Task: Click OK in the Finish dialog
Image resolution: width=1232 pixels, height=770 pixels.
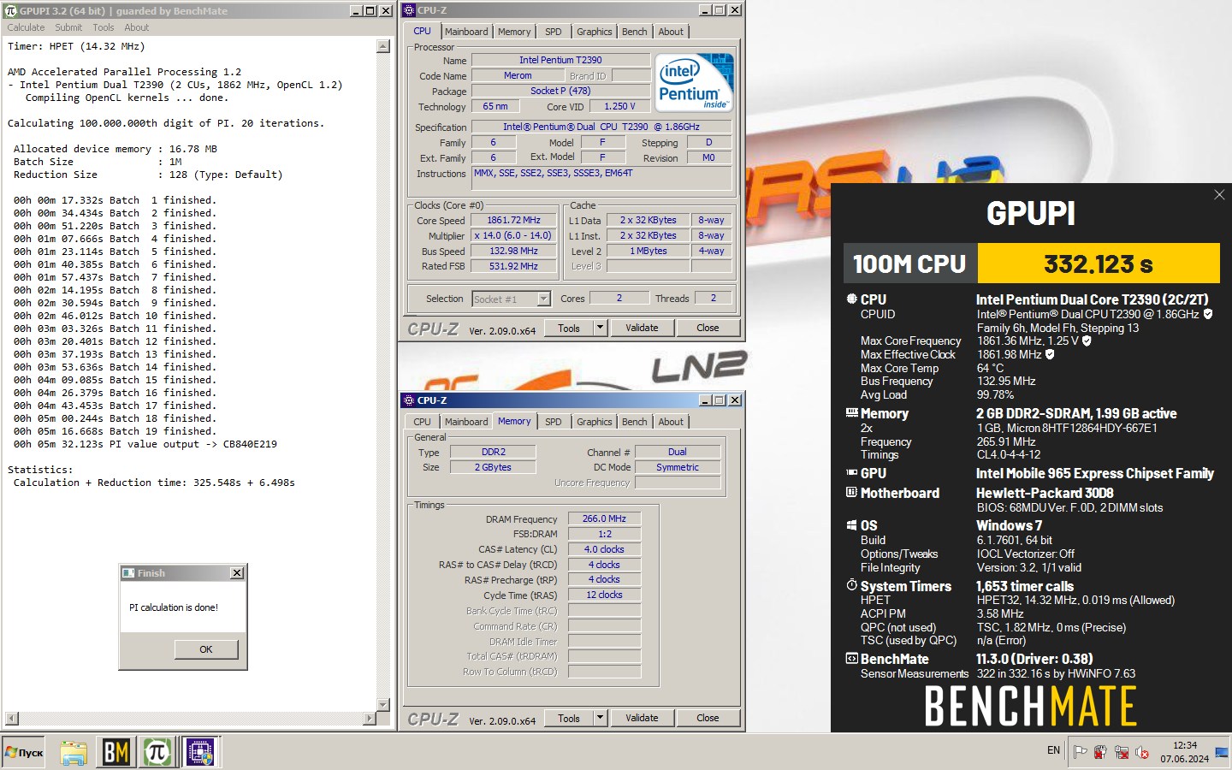Action: click(205, 649)
